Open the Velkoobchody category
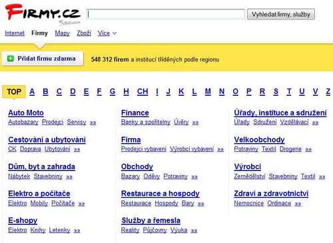The image size is (333, 243). 259,140
